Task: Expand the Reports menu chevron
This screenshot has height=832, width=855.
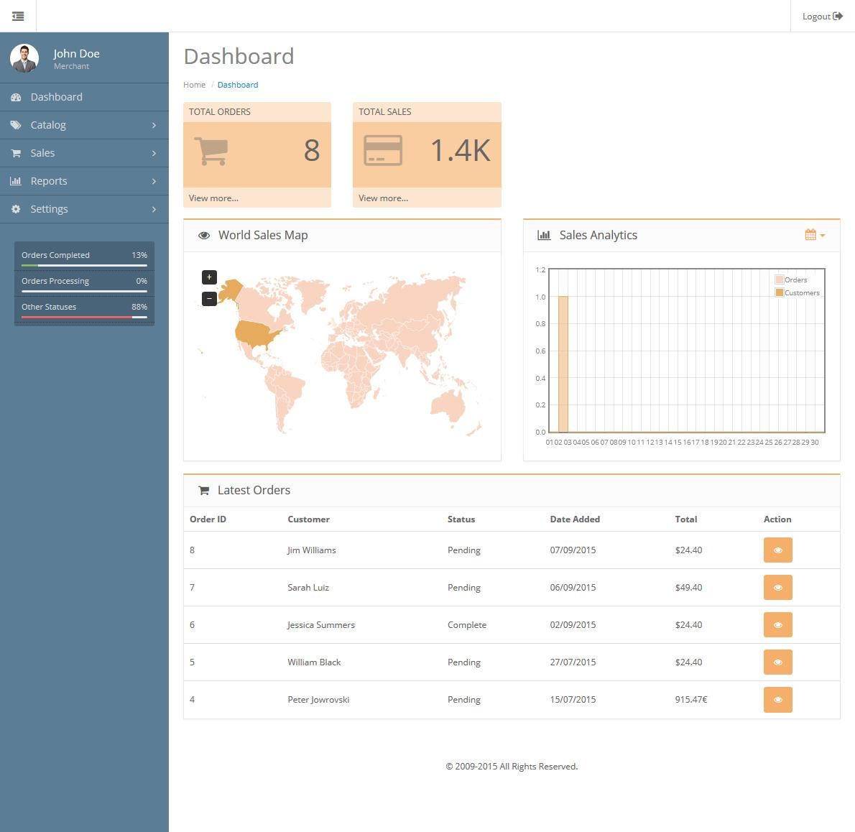Action: [x=153, y=181]
